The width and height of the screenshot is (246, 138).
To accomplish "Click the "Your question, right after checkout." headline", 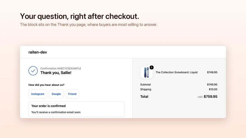I will pos(80,16).
